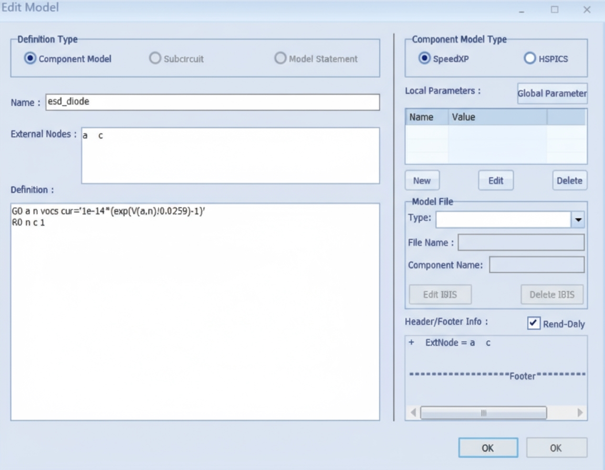The image size is (605, 470).
Task: Click the Edit IBIS button
Action: pos(440,295)
